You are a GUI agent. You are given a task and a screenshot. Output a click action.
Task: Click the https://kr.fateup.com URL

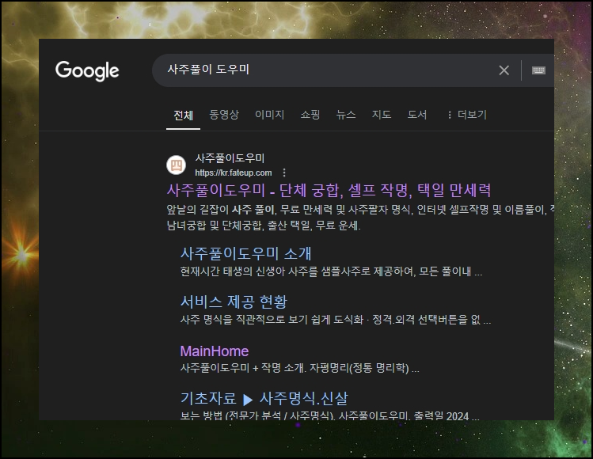pos(234,173)
